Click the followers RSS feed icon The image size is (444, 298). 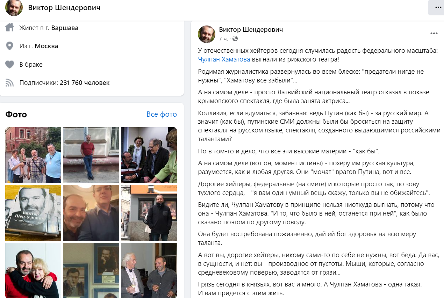10,83
